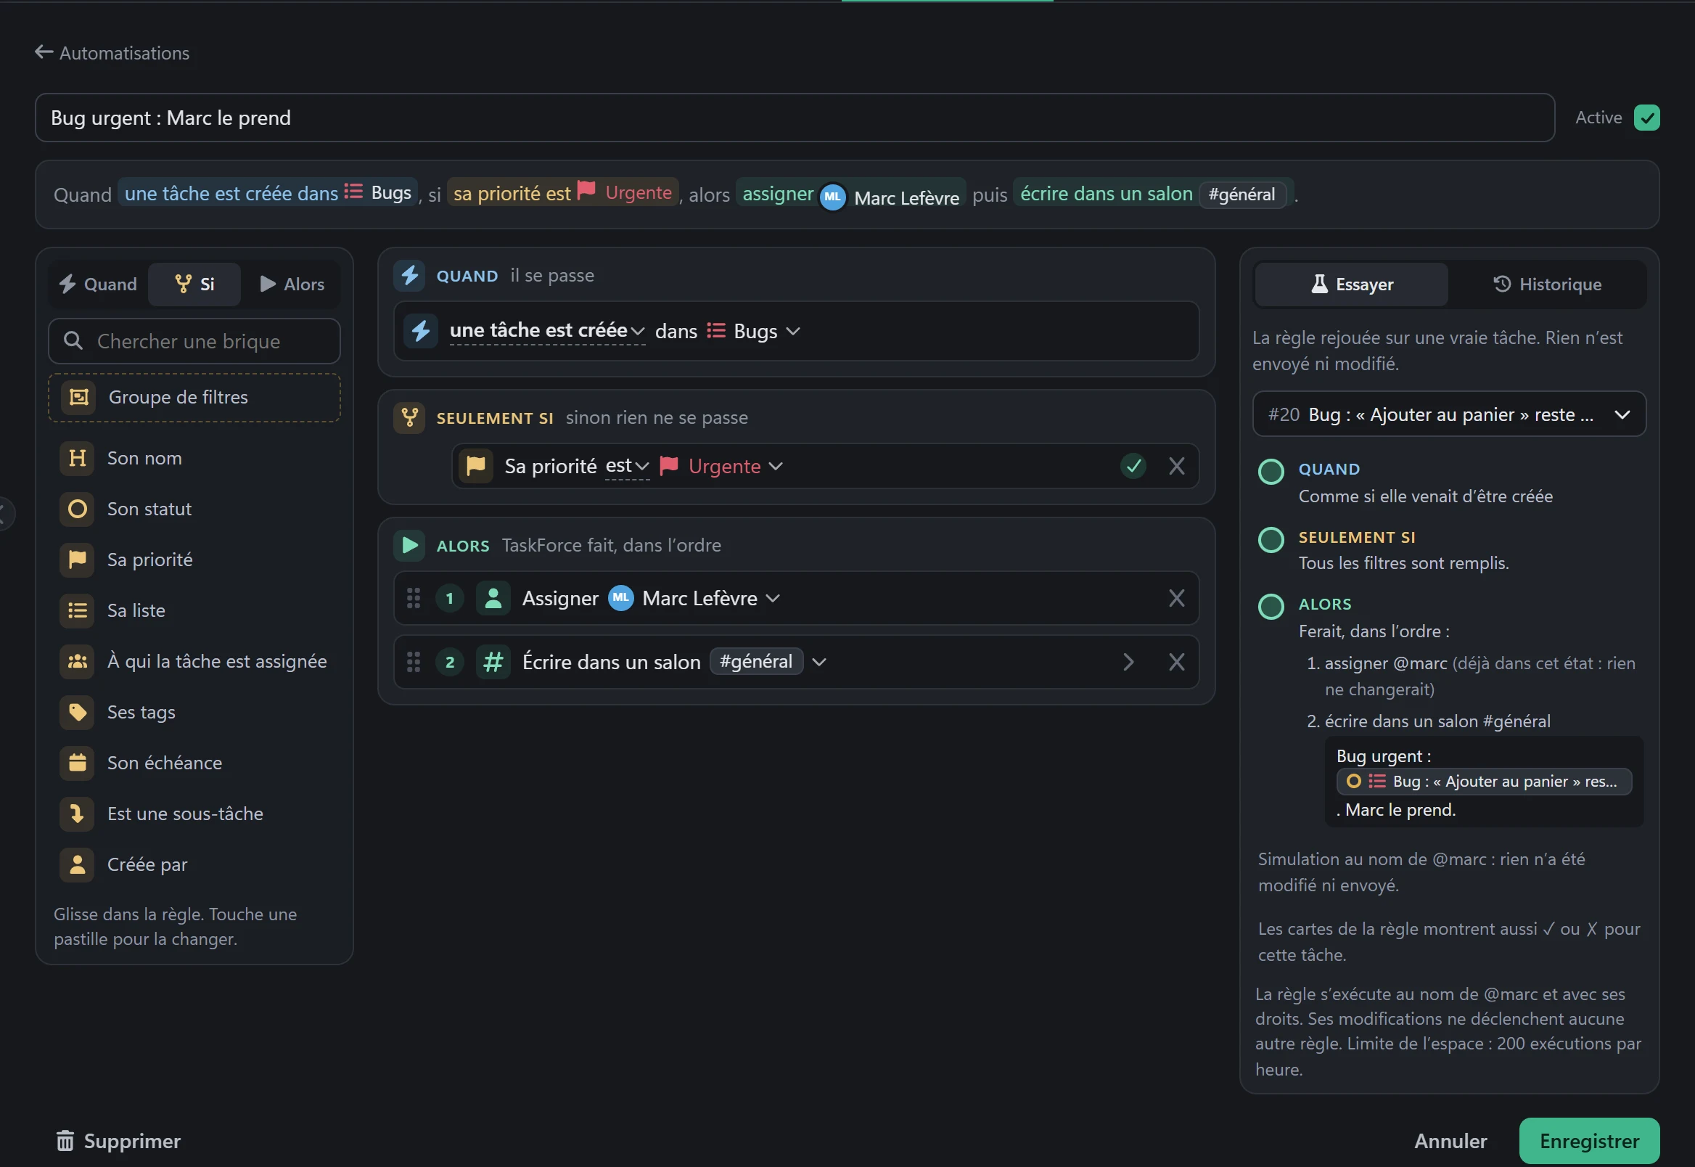Click drag handle of action 2 Écrire

(413, 663)
